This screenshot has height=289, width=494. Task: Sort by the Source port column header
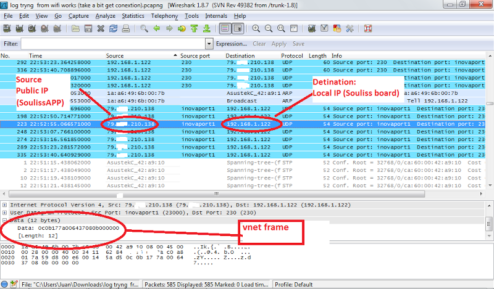coord(201,55)
